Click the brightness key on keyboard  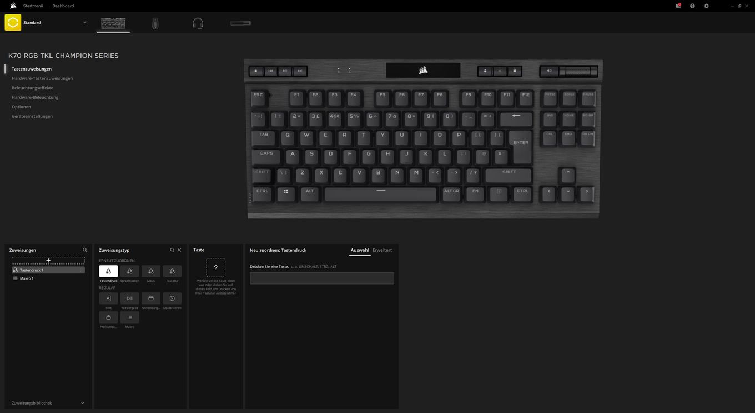[x=500, y=71]
